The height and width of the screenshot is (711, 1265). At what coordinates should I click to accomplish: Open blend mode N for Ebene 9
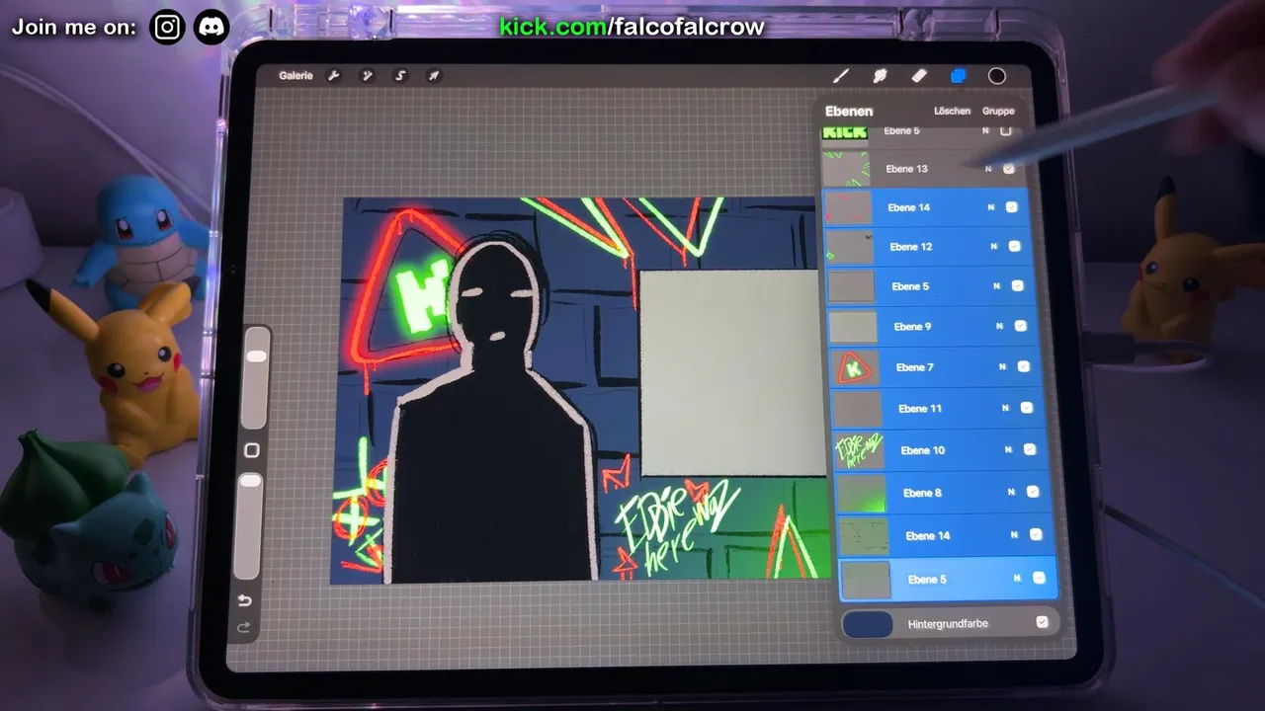(999, 326)
